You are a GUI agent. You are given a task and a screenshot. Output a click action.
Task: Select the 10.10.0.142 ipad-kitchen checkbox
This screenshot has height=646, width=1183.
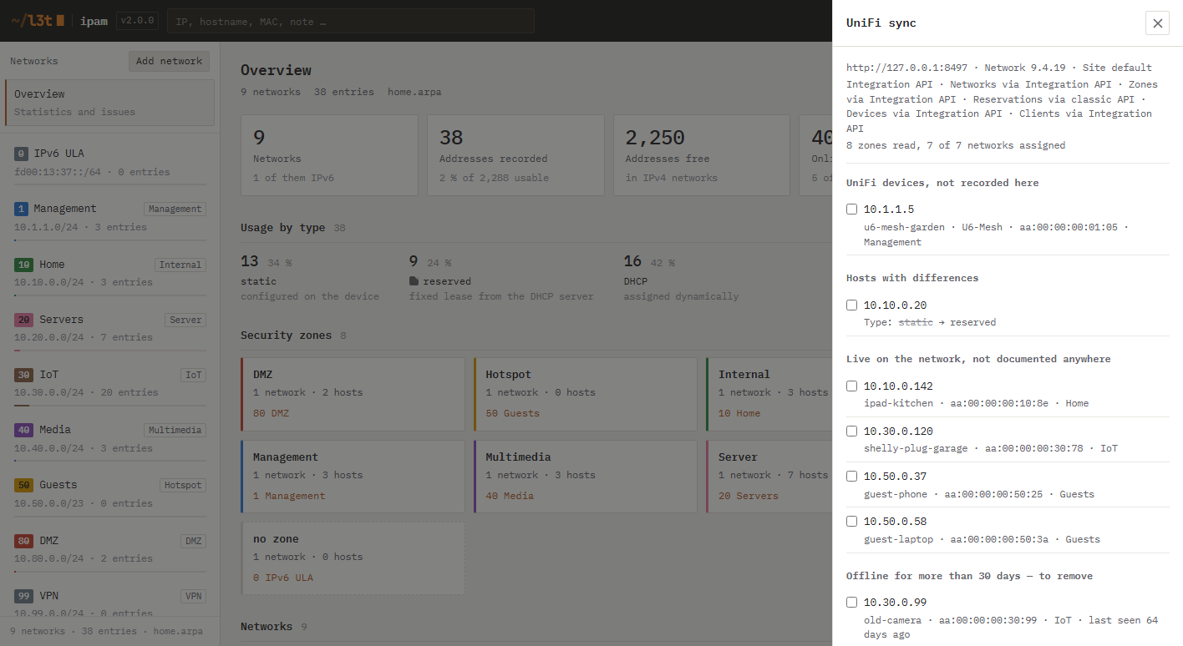(851, 386)
